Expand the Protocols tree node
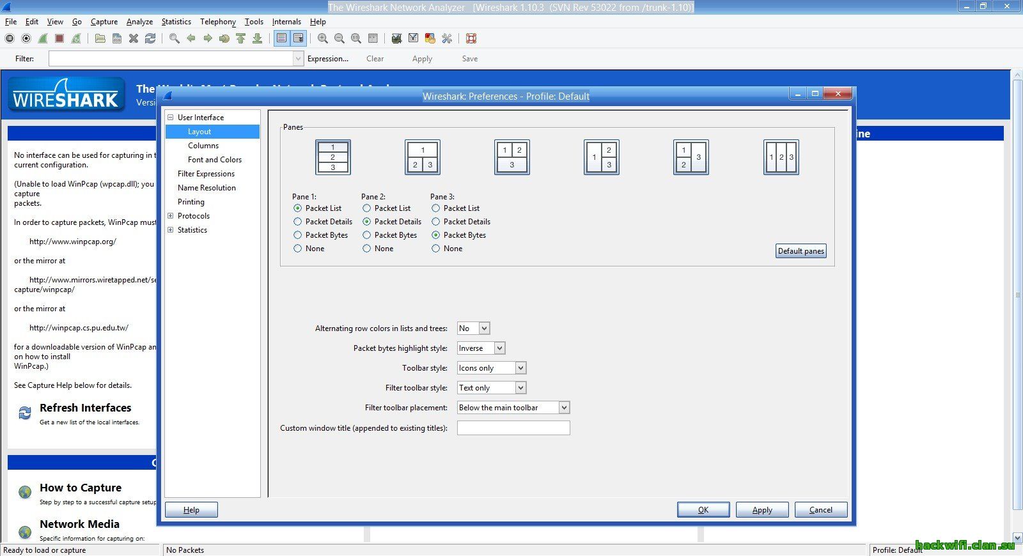The width and height of the screenshot is (1023, 556). click(x=171, y=216)
